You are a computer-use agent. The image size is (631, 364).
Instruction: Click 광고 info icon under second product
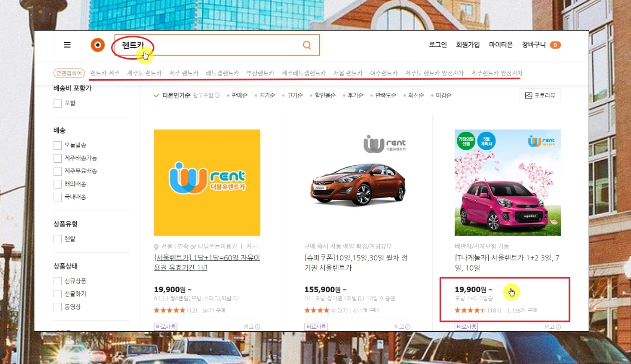click(x=408, y=327)
